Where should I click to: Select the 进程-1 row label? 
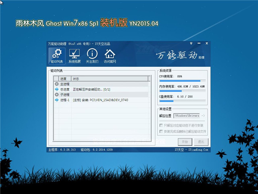coord(65,100)
